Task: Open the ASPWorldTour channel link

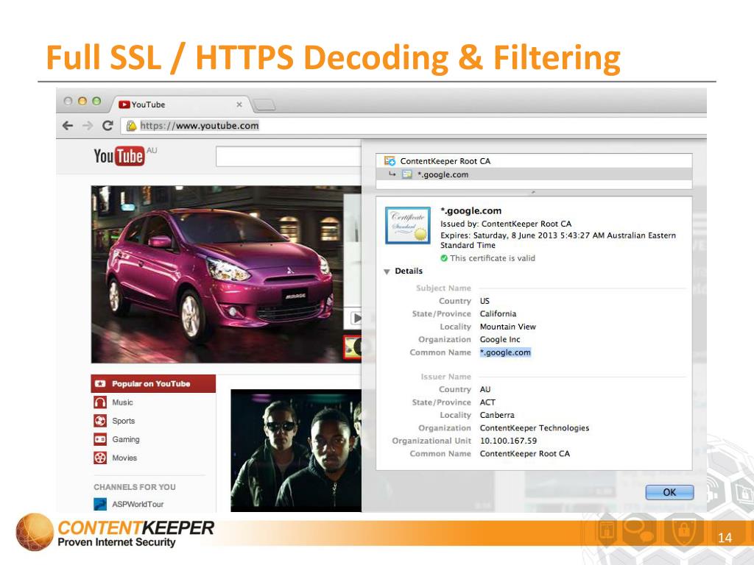Action: click(137, 505)
